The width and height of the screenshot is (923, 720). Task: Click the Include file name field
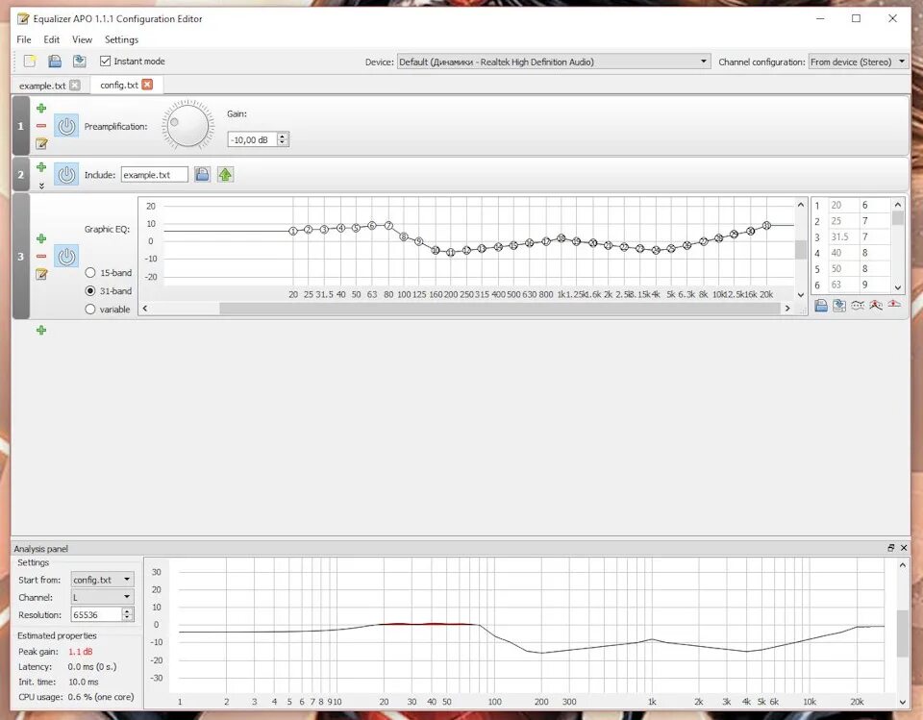click(x=155, y=175)
